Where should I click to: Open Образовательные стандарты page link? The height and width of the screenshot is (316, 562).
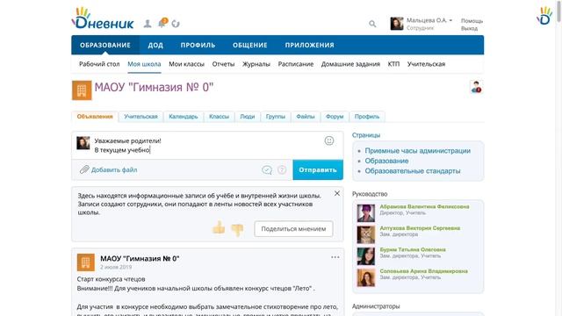pyautogui.click(x=413, y=171)
